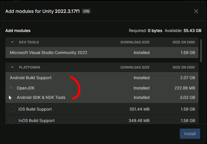Viewport: 207px width, 144px height.
Task: Click Android Build Support size 2.07 GB
Action: 188,78
